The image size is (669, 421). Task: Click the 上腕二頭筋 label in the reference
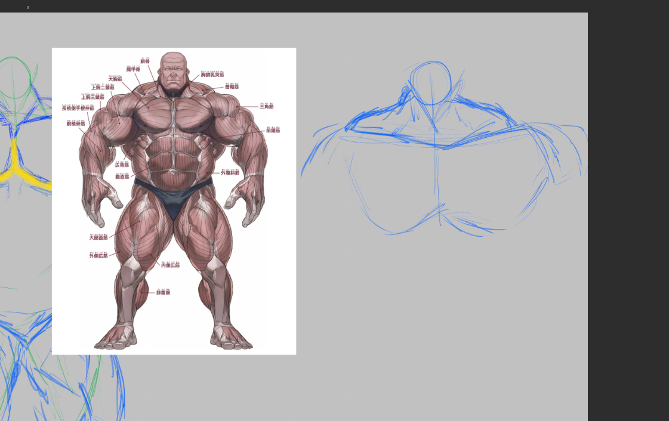103,87
